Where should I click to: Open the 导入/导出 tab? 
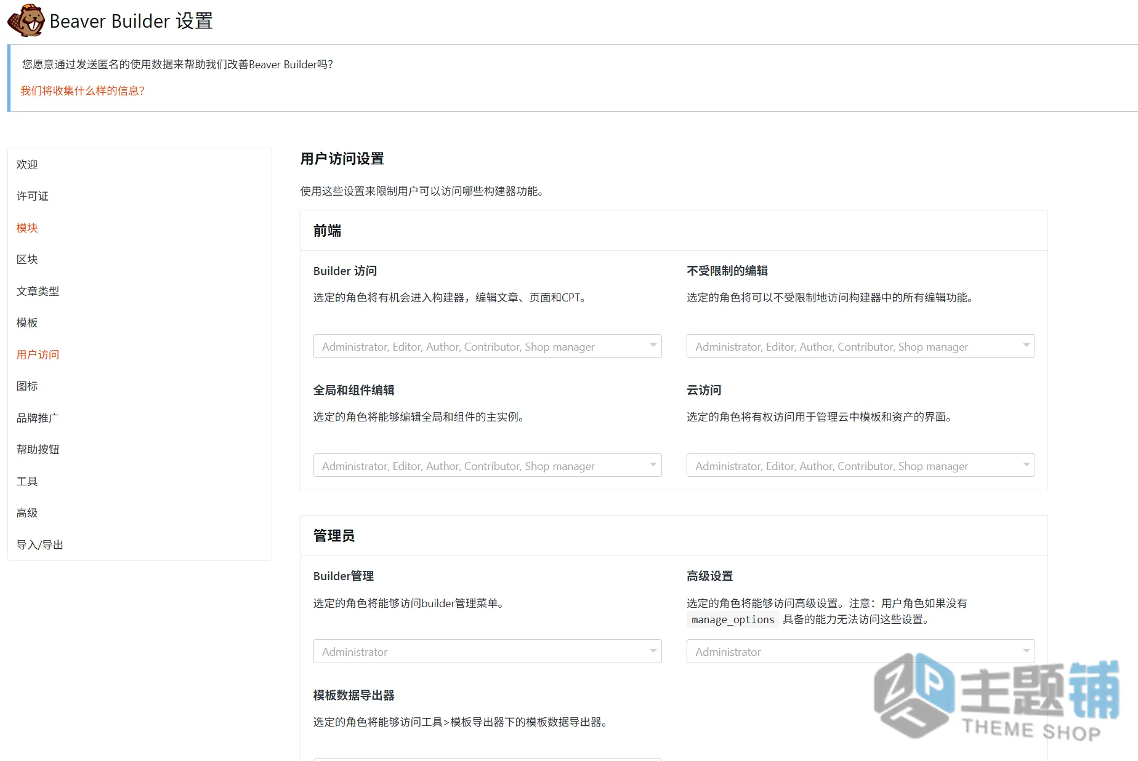click(39, 544)
